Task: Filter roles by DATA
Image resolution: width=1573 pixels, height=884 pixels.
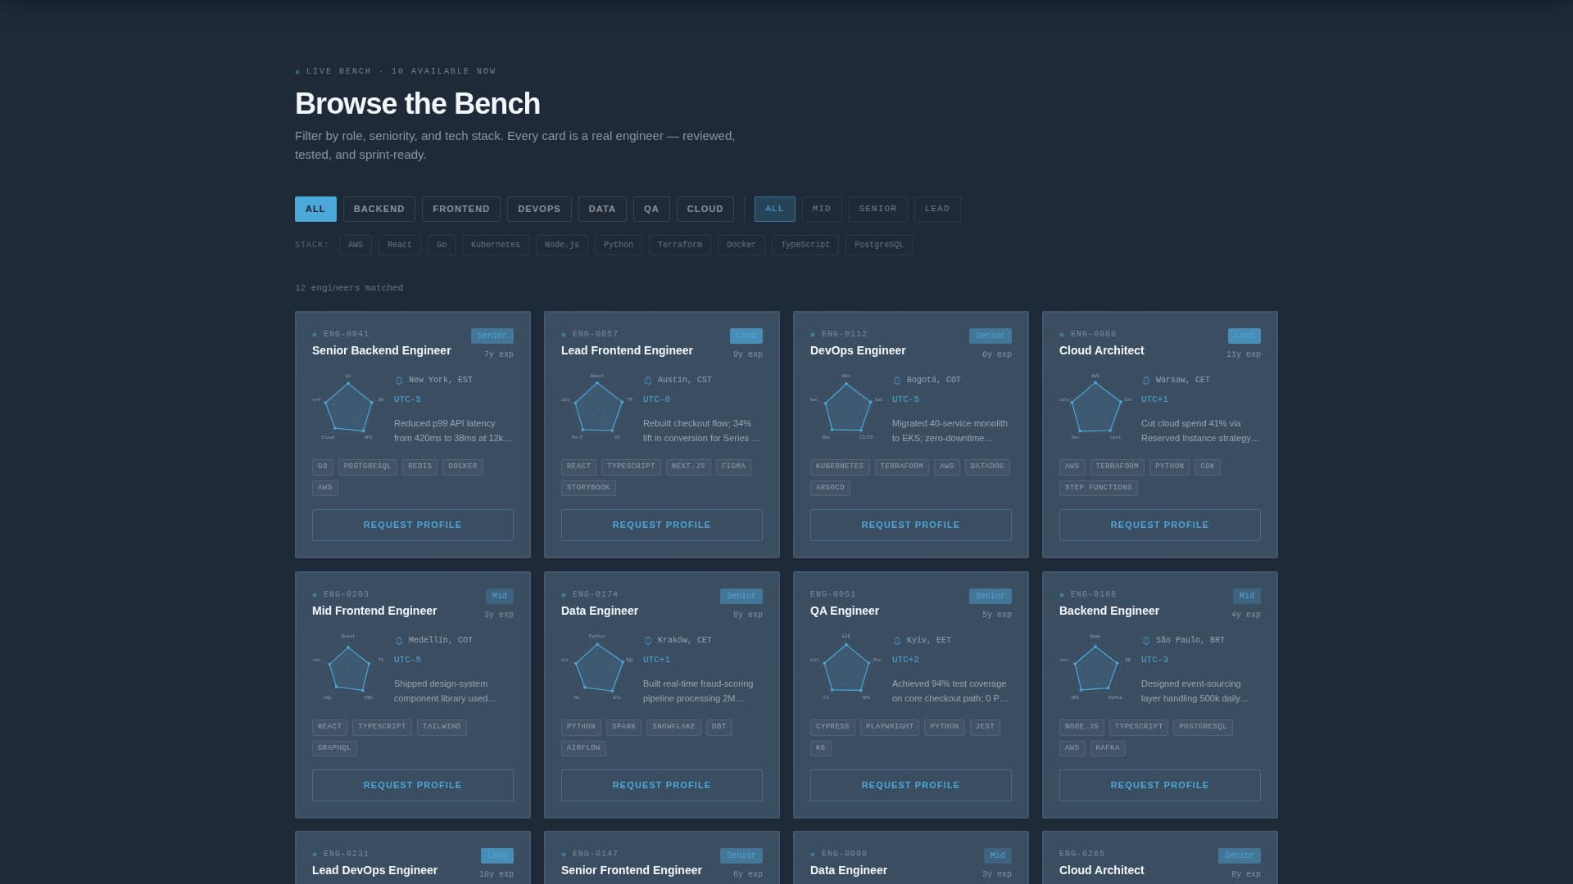Action: click(602, 209)
